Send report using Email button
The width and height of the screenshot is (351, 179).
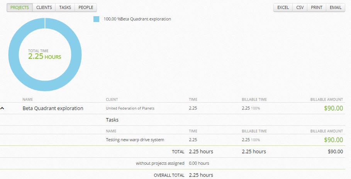335,7
